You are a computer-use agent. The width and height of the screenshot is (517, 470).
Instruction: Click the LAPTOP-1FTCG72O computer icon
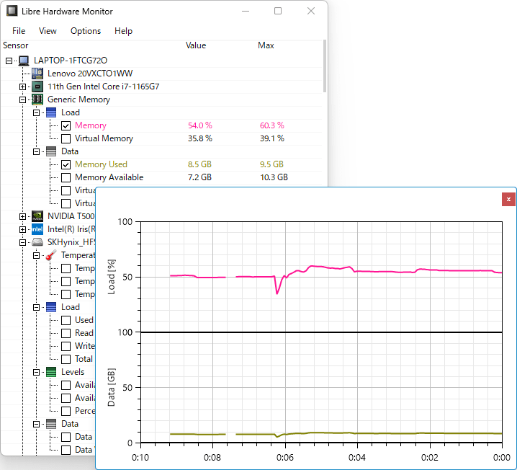[x=24, y=61]
